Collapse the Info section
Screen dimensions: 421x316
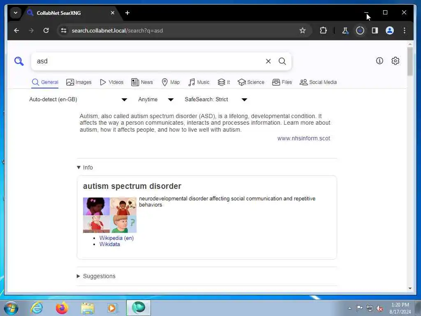tap(85, 167)
